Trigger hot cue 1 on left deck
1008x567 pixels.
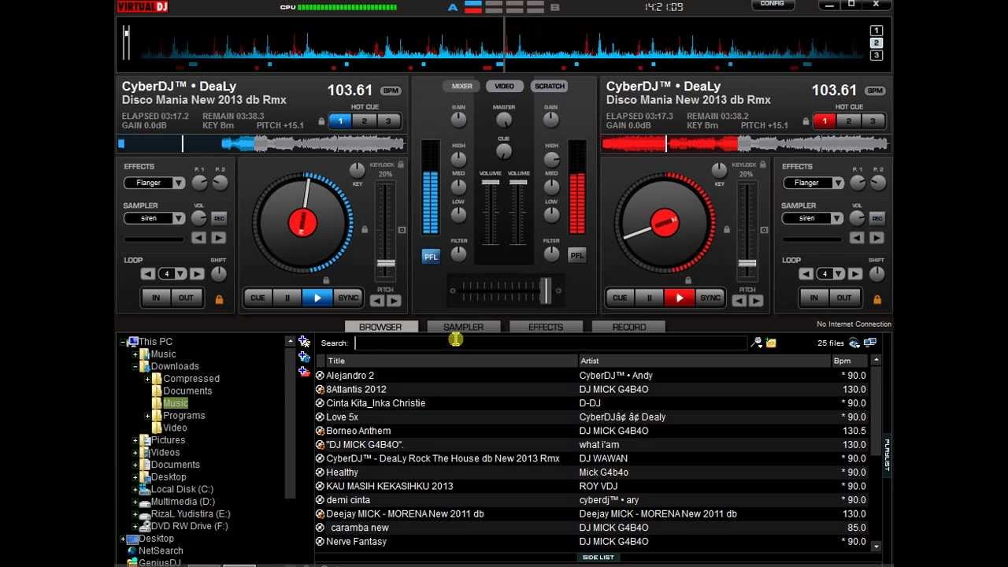pyautogui.click(x=340, y=121)
